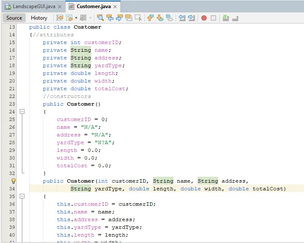
Task: Click the Find Previous Occurrence icon
Action: click(x=110, y=18)
